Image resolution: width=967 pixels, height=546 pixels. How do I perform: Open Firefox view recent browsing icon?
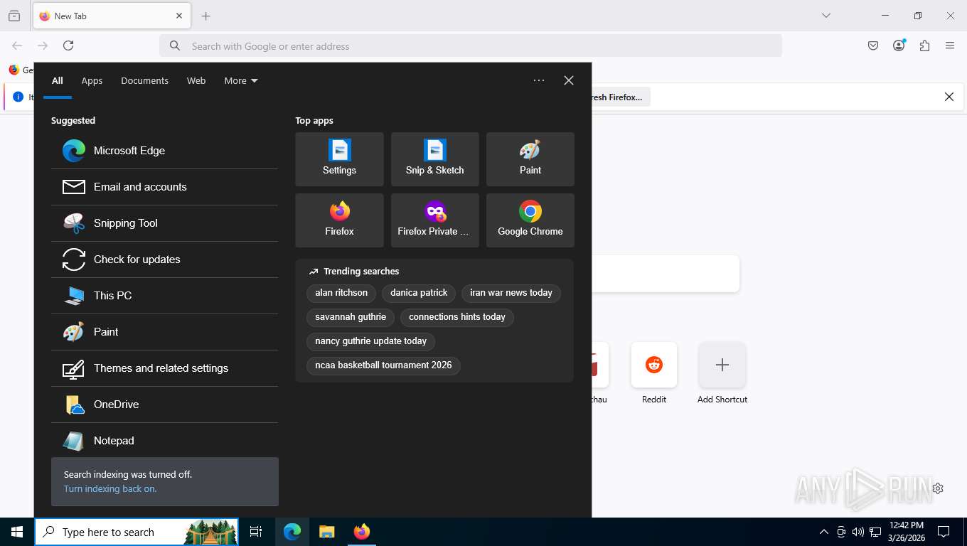(14, 16)
